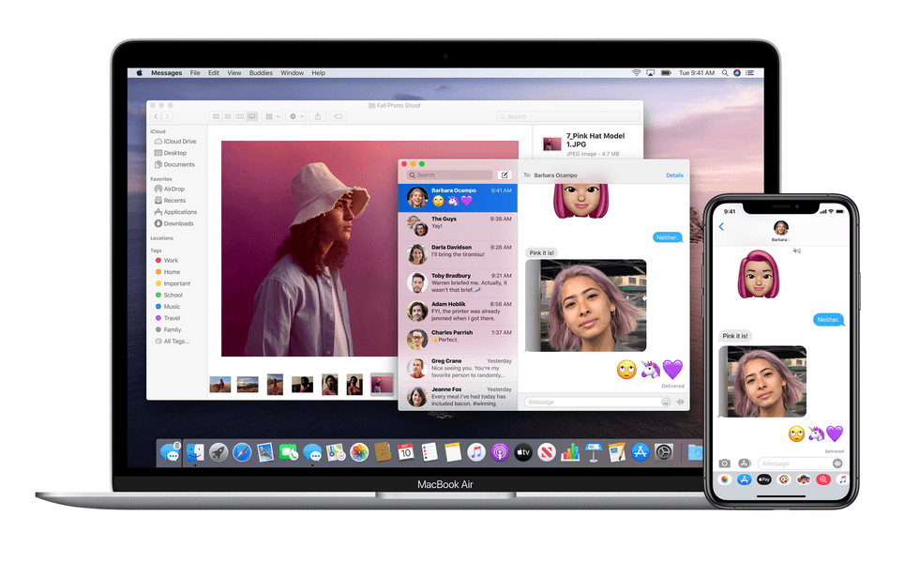Open the #images search app in app drawer
The image size is (919, 562).
point(822,478)
